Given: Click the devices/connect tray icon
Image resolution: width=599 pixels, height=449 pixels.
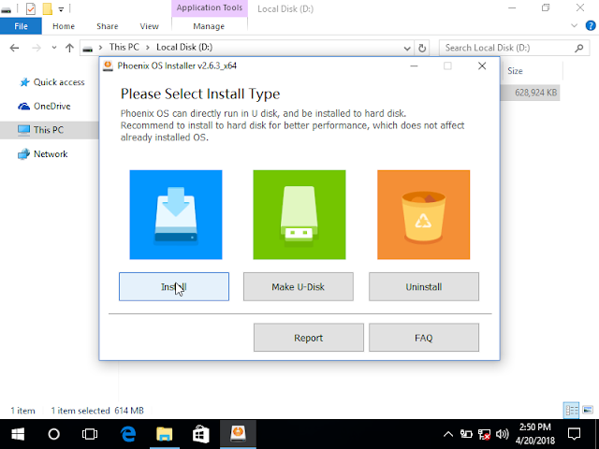Looking at the screenshot, I should (x=466, y=434).
